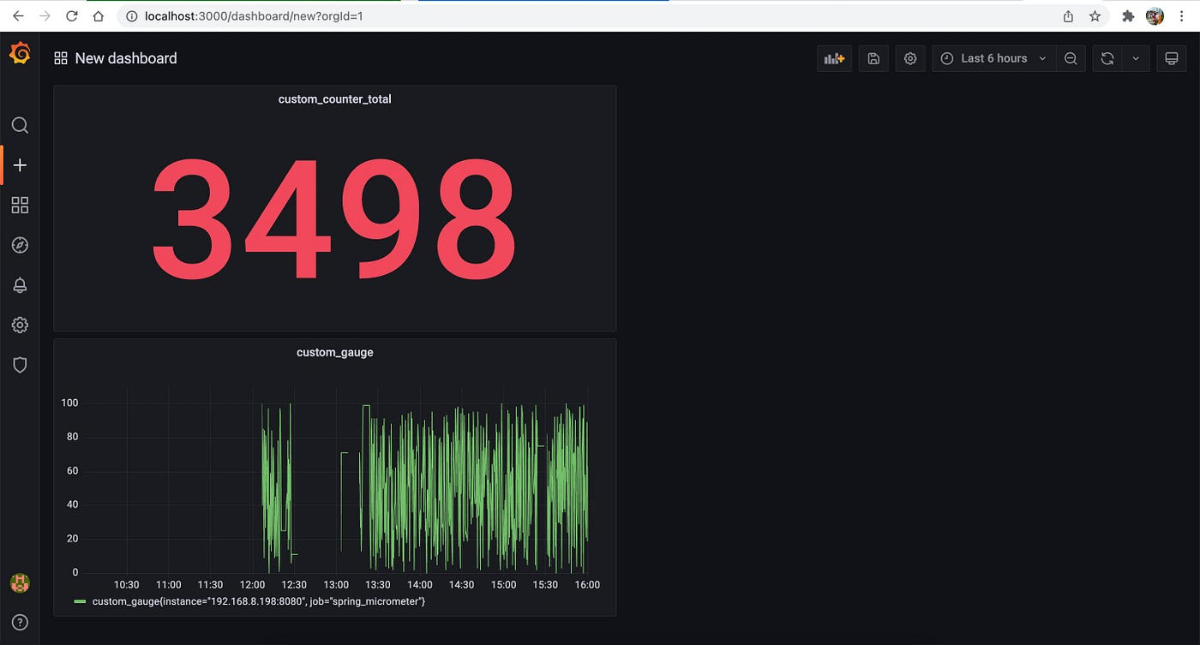Open dashboard settings gear

[910, 58]
